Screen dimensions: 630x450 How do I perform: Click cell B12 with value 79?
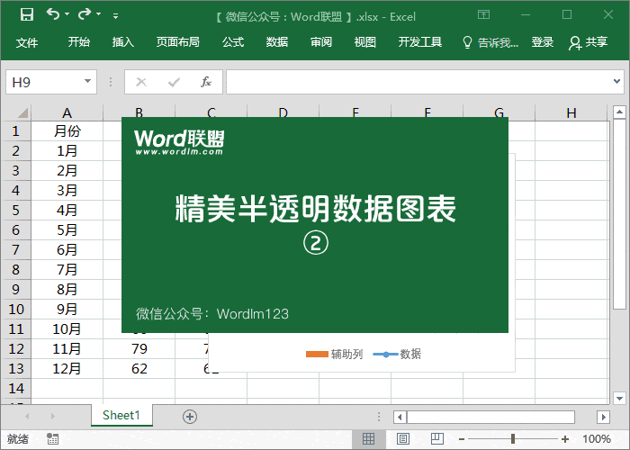point(139,349)
